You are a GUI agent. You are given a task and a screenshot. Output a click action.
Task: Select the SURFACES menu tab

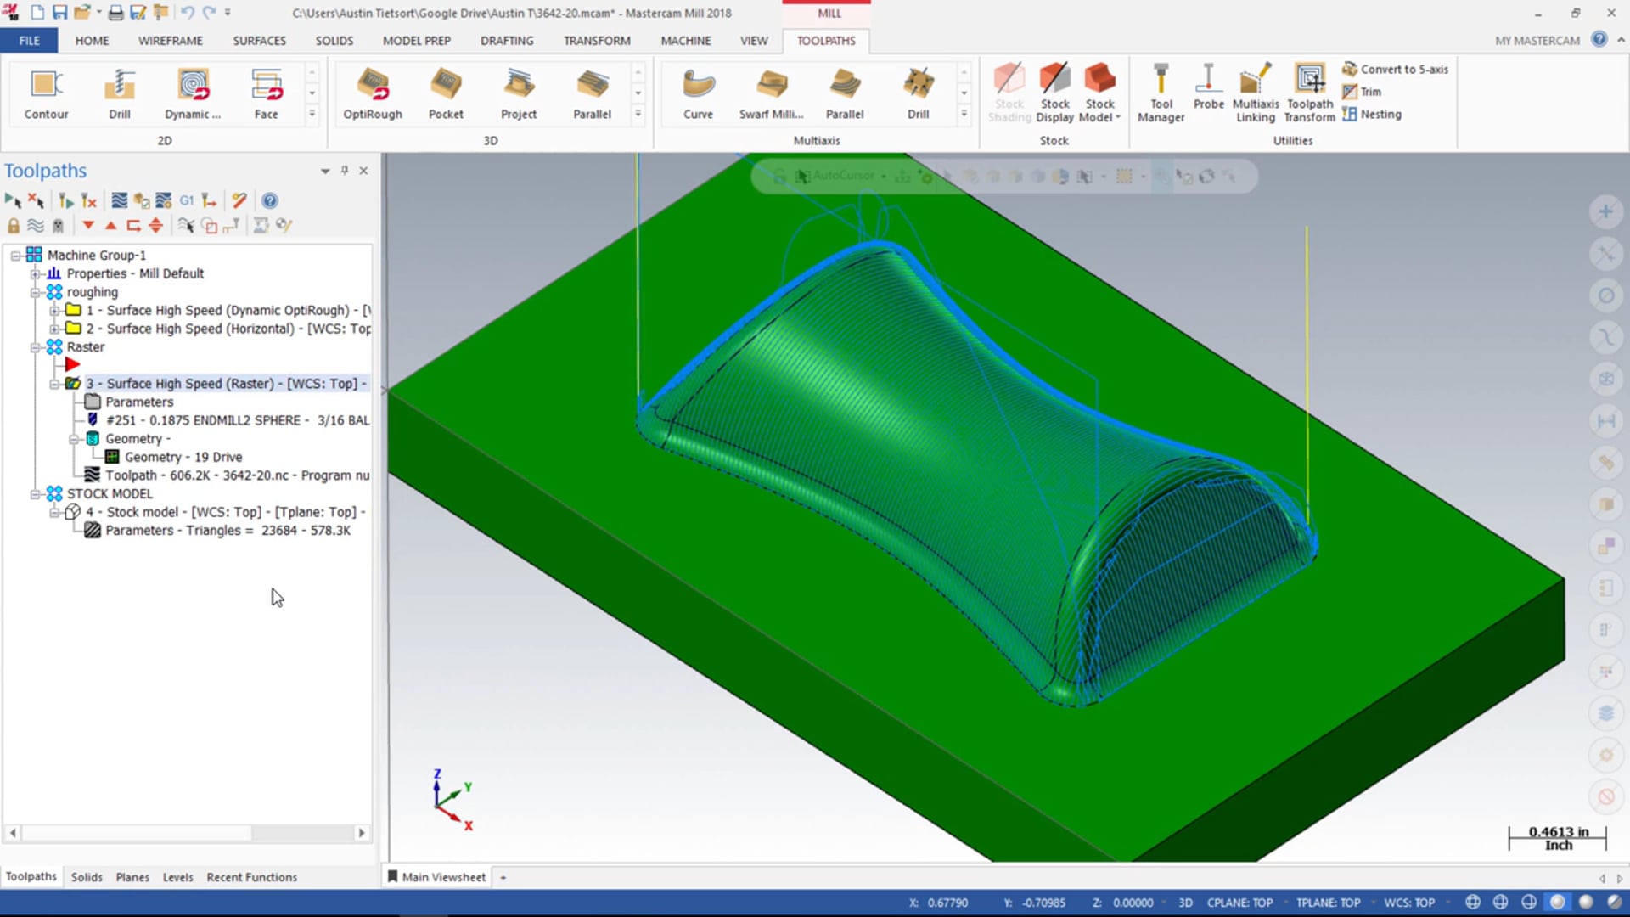[x=259, y=40]
